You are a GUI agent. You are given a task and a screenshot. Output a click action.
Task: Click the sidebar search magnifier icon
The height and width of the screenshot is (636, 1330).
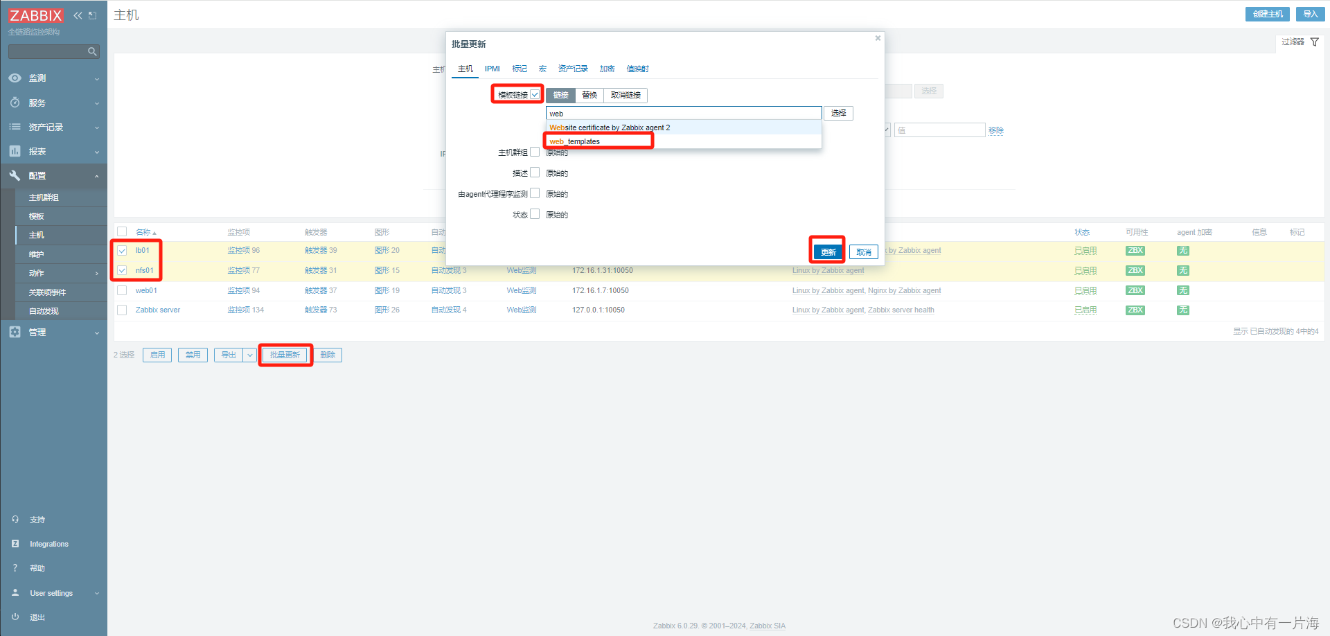pos(92,52)
